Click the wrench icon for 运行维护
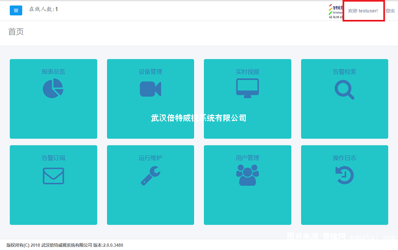The width and height of the screenshot is (398, 250). (x=150, y=176)
